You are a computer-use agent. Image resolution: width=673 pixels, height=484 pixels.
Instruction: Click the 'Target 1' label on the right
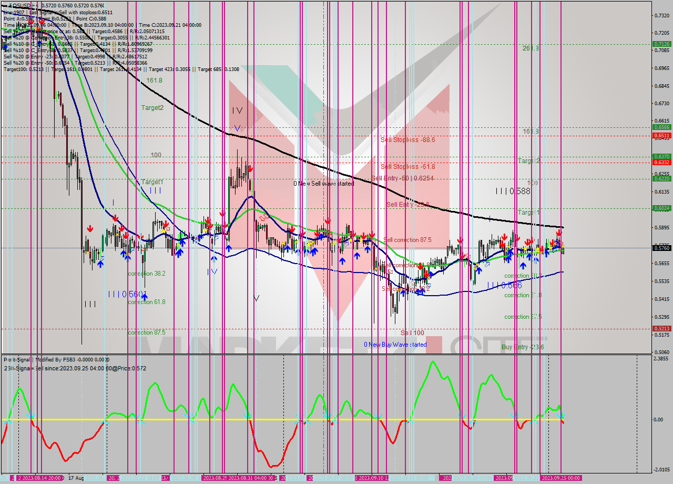[529, 212]
